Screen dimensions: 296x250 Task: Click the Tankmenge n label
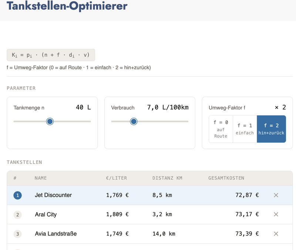tap(29, 108)
